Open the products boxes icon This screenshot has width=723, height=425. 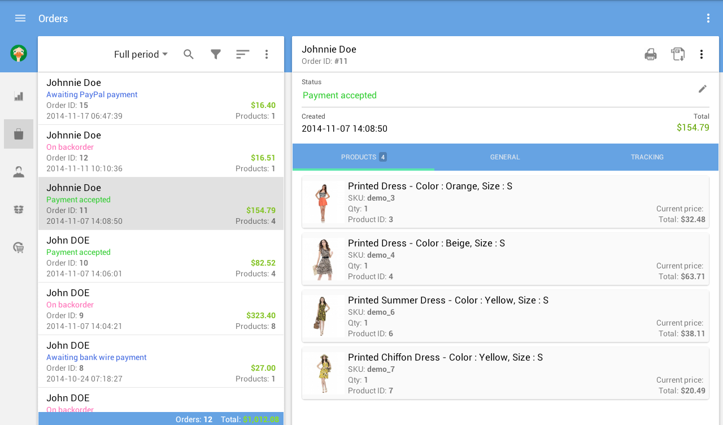[19, 210]
